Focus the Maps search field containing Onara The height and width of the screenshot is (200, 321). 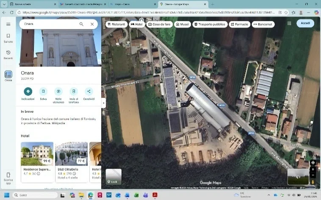pos(50,24)
